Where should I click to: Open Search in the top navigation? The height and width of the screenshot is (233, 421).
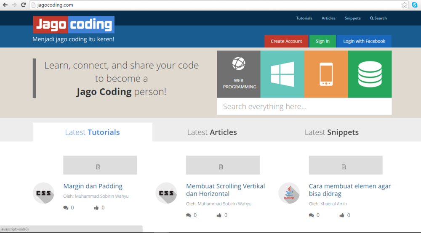378,18
